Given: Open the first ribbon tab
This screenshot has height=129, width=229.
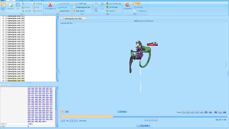Looking at the screenshot, I should click(x=11, y=1).
